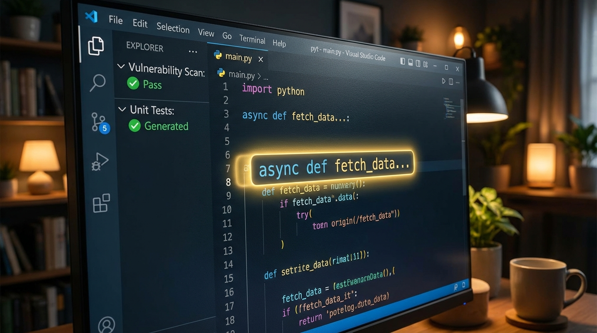Open the Selection menu
The image size is (597, 333).
point(173,28)
